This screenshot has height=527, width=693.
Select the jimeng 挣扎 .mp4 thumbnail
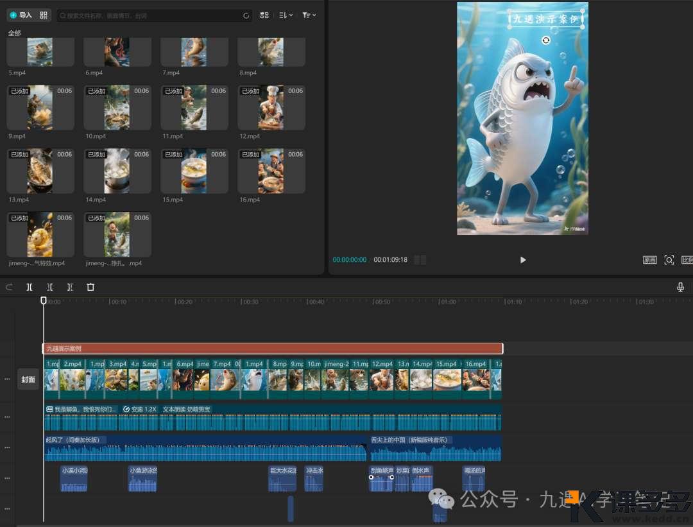click(117, 235)
